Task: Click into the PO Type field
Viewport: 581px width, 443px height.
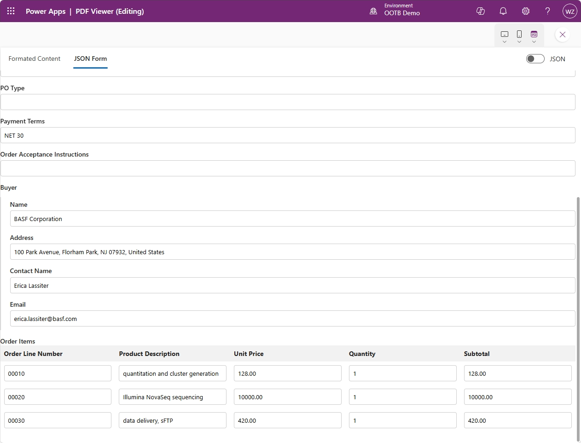Action: (x=288, y=102)
